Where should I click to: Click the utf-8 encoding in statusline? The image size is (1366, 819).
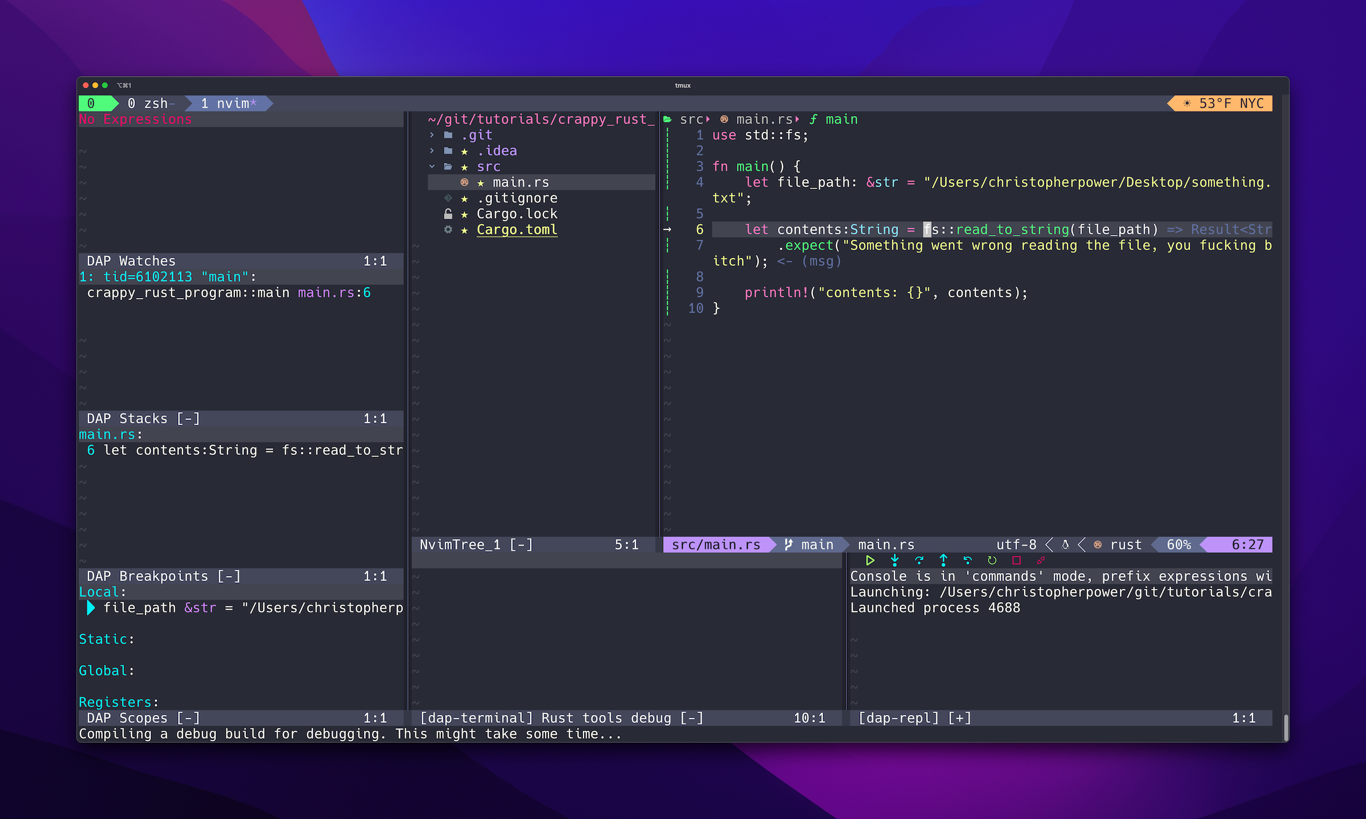tap(1017, 545)
